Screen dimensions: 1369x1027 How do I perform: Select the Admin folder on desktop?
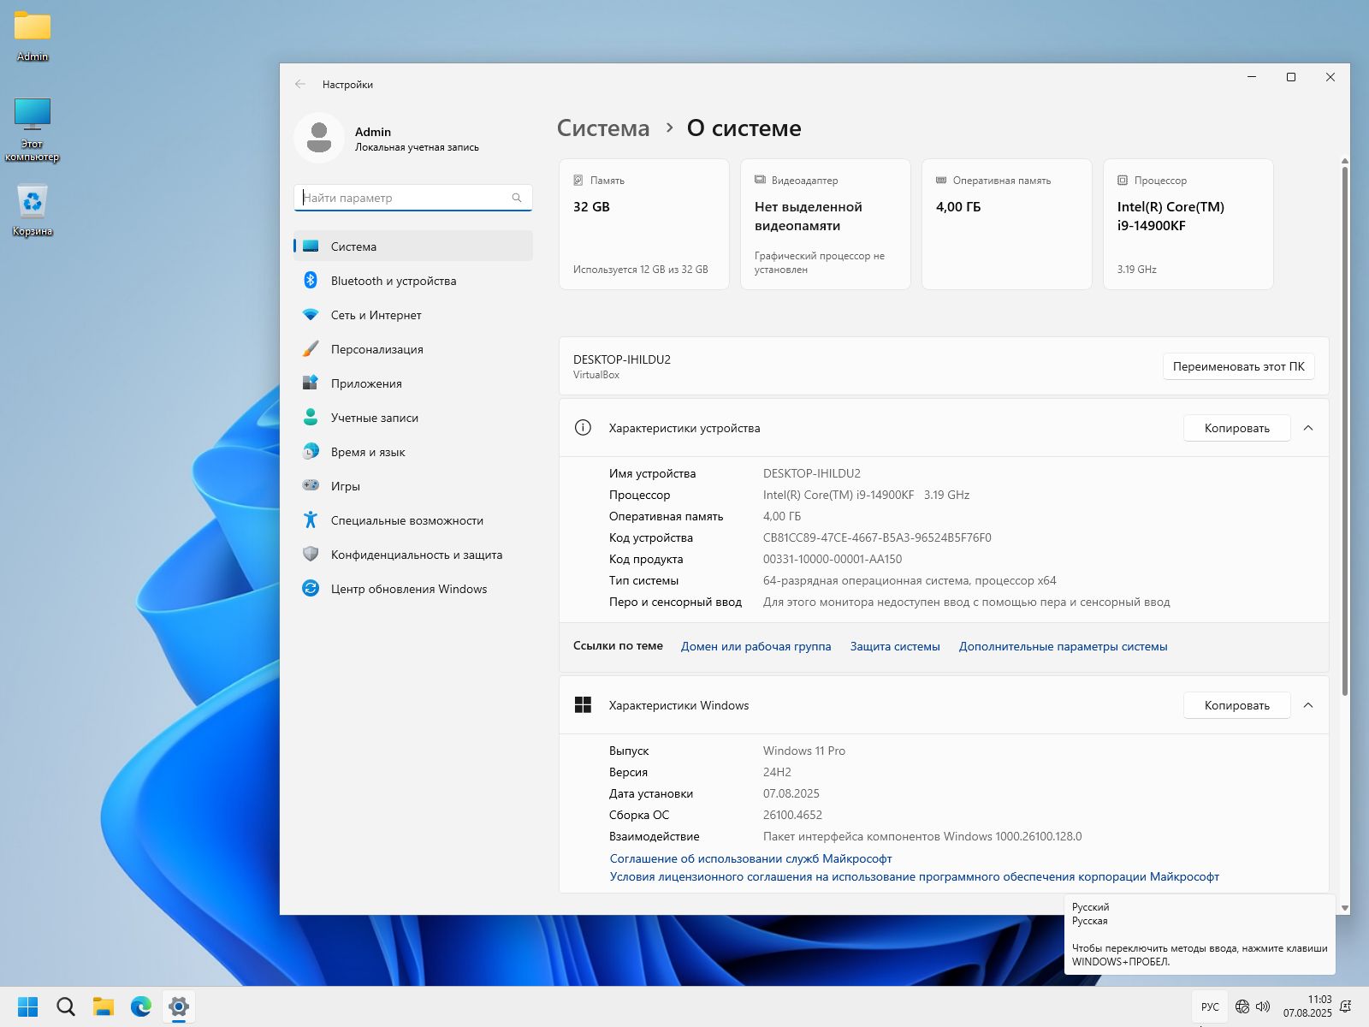pos(33,37)
